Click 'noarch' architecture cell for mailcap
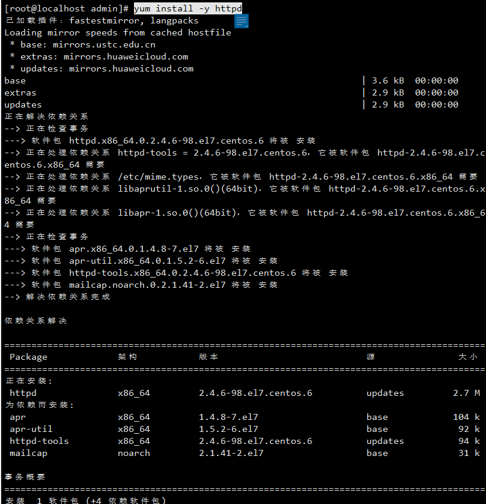This screenshot has height=504, width=486. tap(134, 453)
